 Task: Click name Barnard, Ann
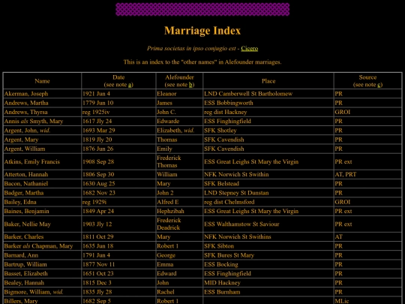click(x=21, y=255)
